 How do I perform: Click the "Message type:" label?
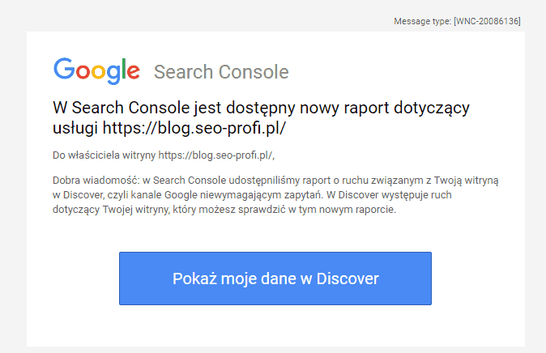(x=422, y=21)
